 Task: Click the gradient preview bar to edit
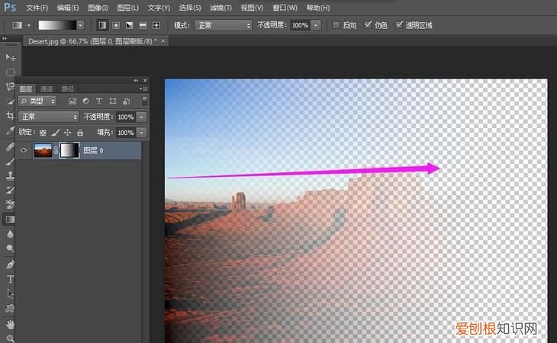(56, 25)
